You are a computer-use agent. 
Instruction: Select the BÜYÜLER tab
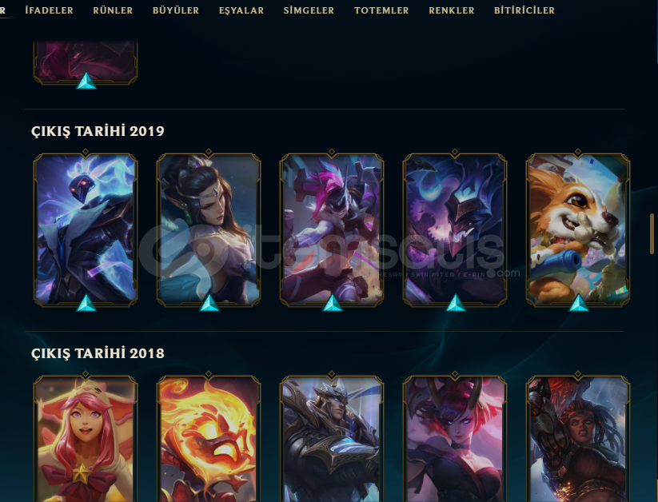(x=176, y=10)
